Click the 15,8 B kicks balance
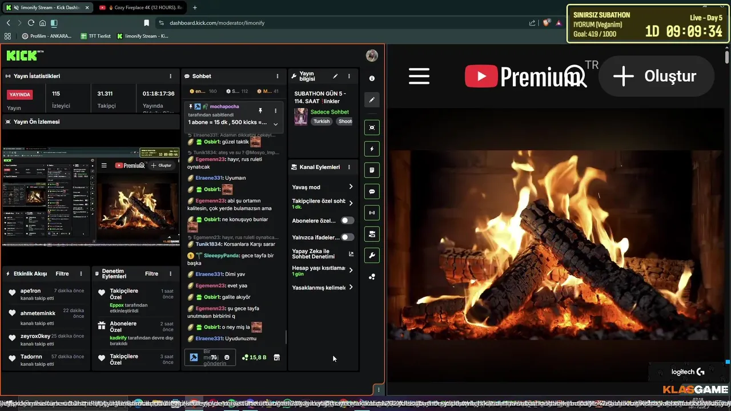The image size is (731, 411). 255,357
